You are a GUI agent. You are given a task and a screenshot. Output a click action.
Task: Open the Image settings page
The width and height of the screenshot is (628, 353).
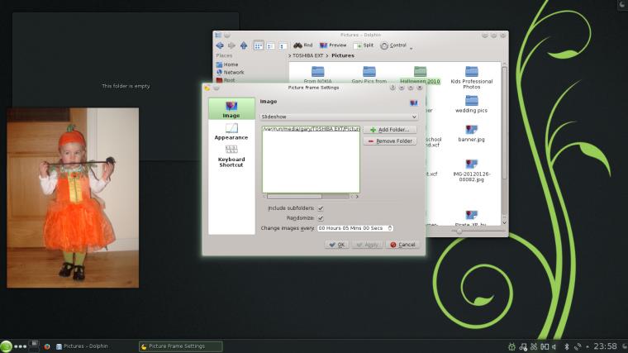(231, 109)
